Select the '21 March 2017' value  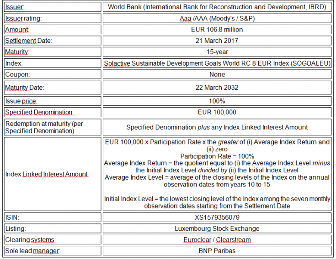(x=217, y=41)
